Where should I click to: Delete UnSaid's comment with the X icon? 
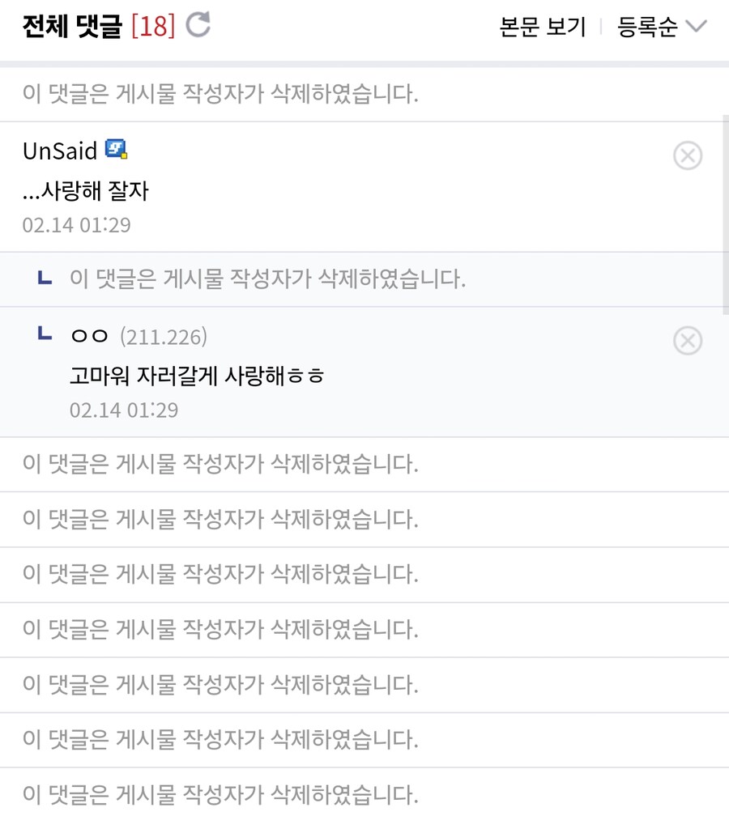[688, 155]
